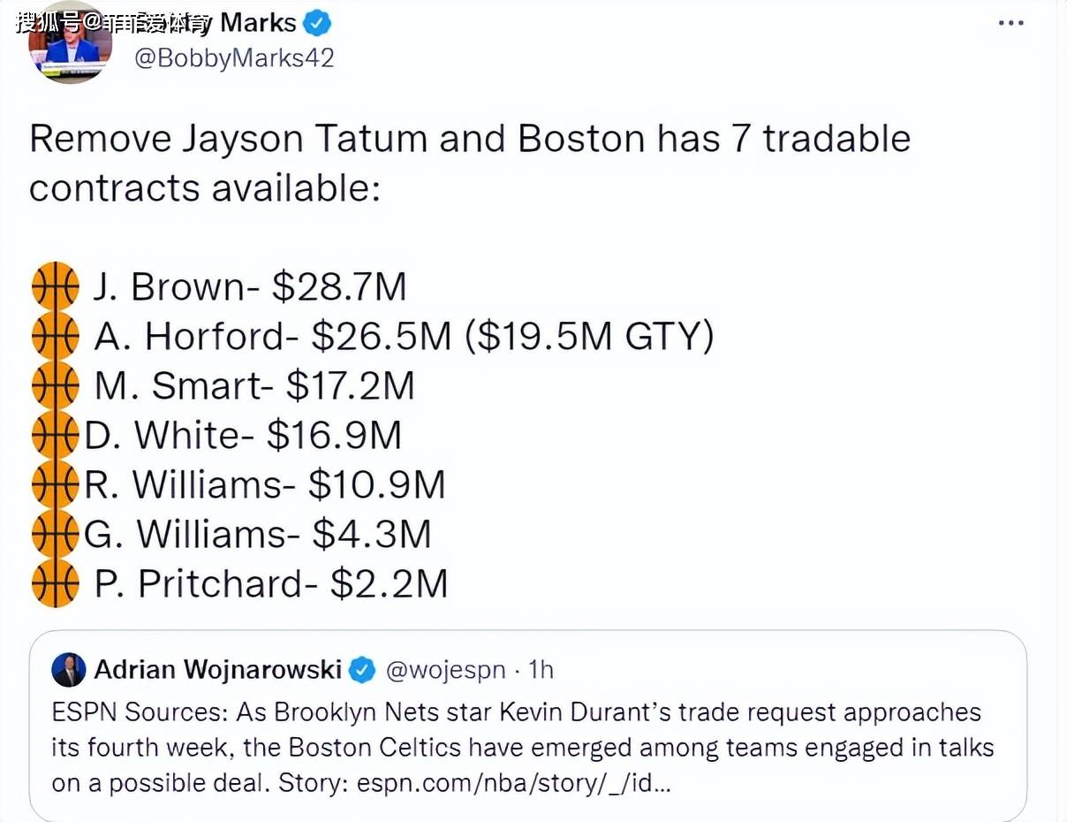Click the basketball emoji beside R. Williams

point(55,483)
